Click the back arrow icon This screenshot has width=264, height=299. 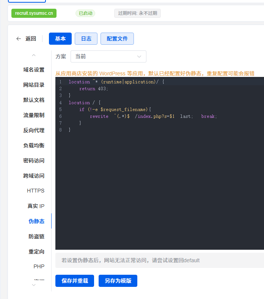tap(19, 39)
